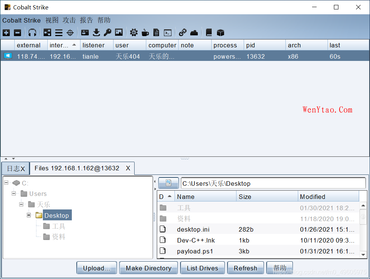Collapse the C: drive tree node
The image size is (370, 279).
[6, 182]
